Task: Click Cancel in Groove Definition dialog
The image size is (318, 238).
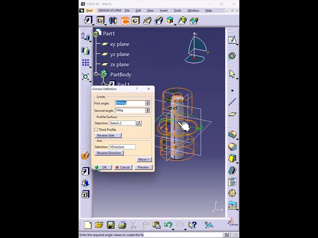Action: (123, 167)
